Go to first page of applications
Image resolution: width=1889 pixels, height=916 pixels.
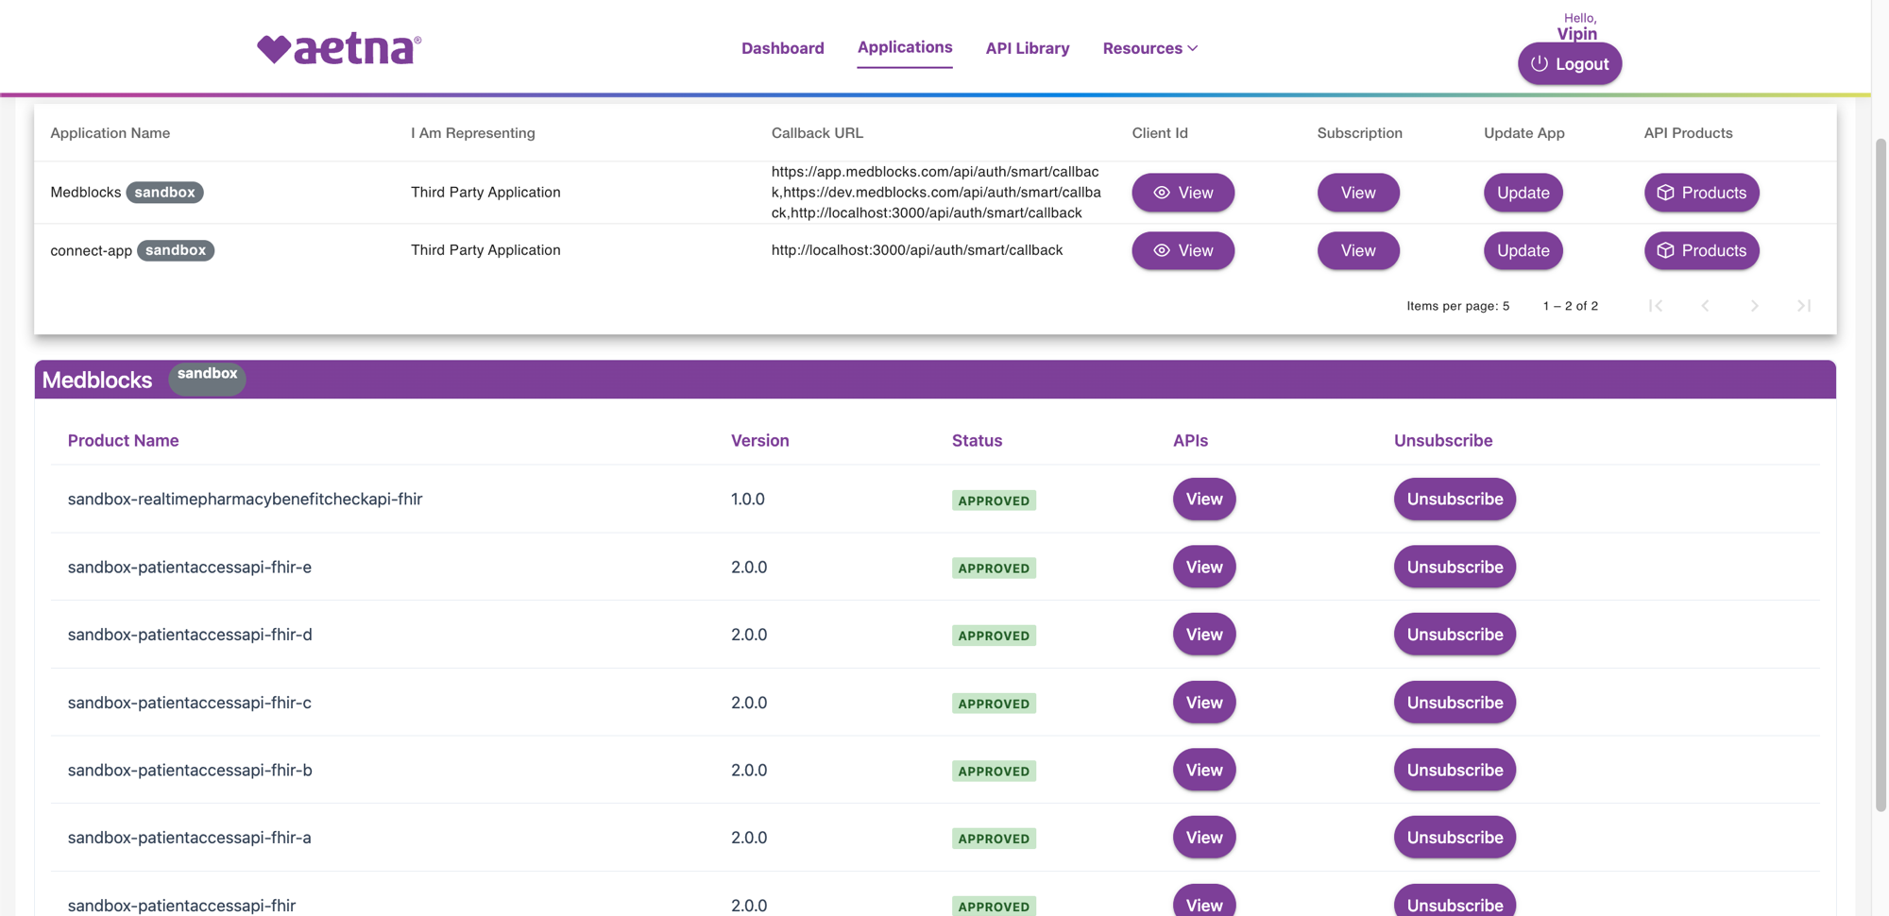(1655, 305)
